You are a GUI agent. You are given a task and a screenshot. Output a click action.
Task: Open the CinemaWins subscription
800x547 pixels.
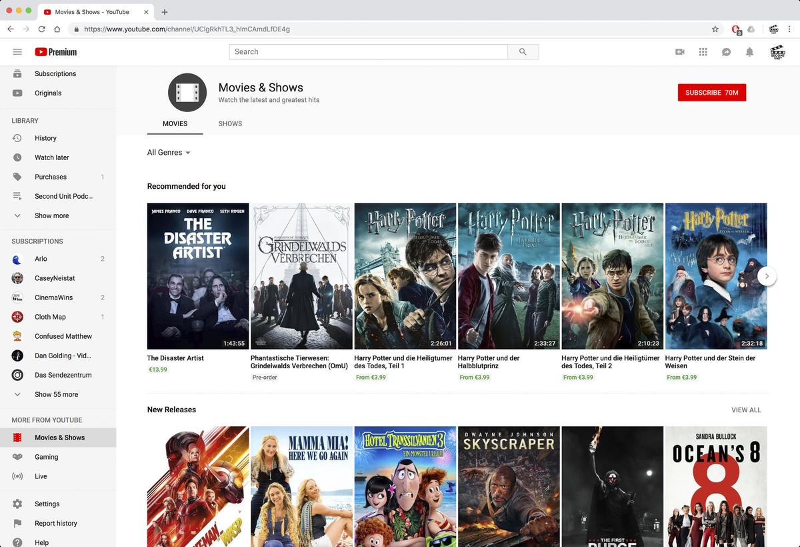click(58, 298)
